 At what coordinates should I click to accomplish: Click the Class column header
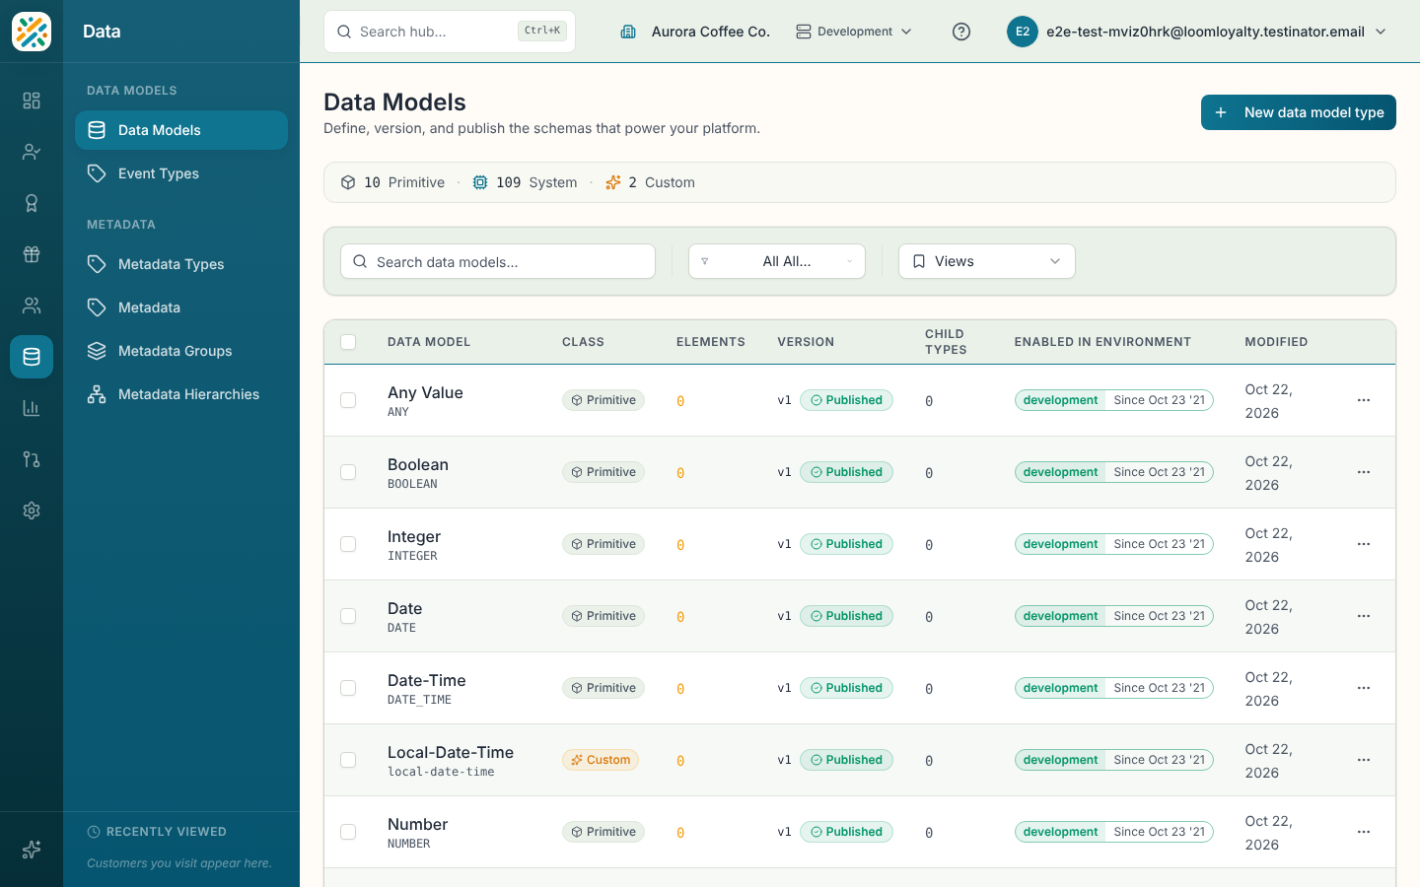pos(583,342)
